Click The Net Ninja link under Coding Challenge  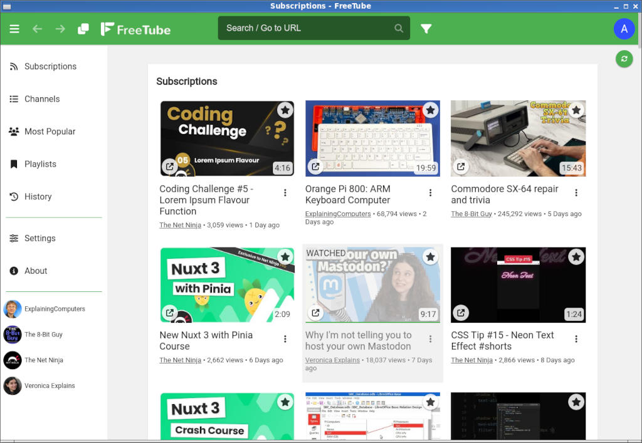(x=180, y=225)
